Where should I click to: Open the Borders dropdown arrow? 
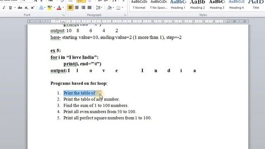pos(123,7)
